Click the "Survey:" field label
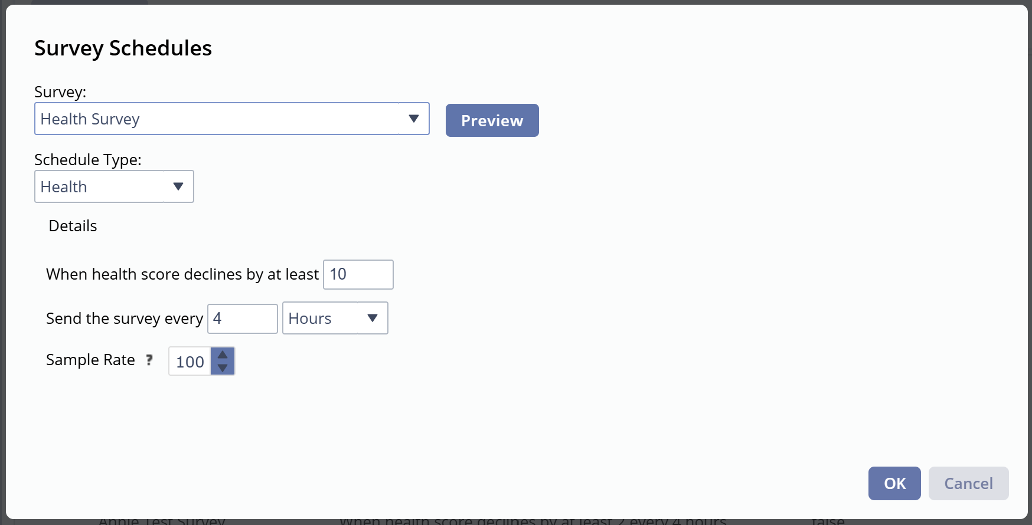This screenshot has width=1032, height=525. tap(60, 92)
